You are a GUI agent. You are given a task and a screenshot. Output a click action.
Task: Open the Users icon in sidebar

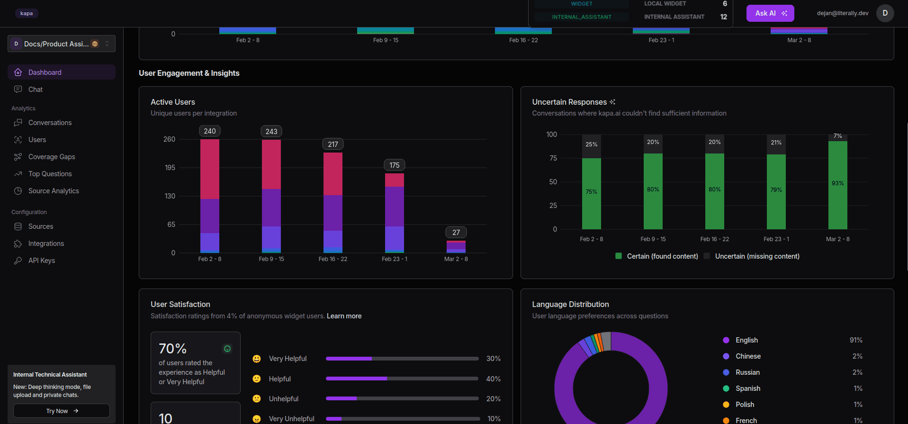pos(18,140)
